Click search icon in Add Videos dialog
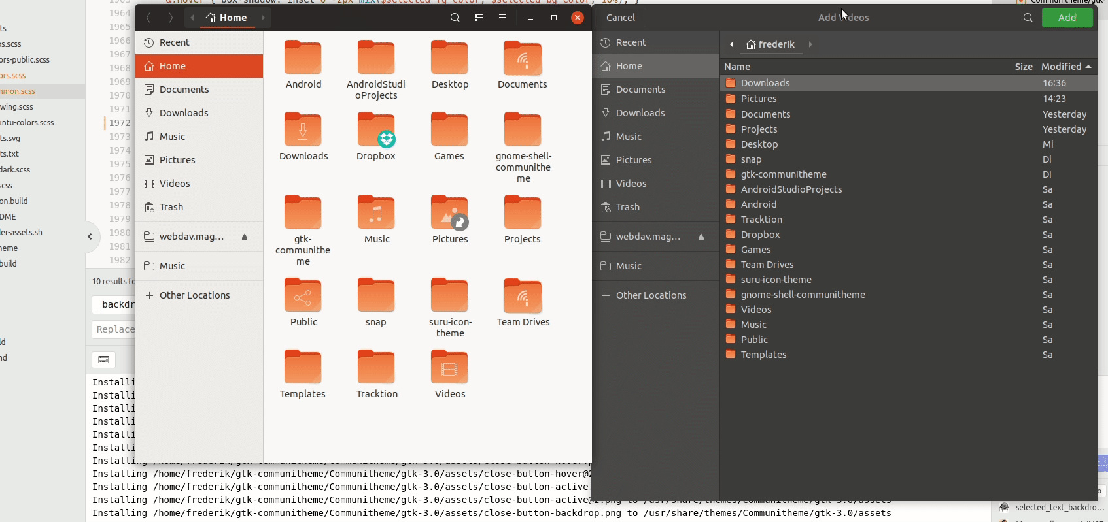The image size is (1108, 522). (x=1028, y=18)
